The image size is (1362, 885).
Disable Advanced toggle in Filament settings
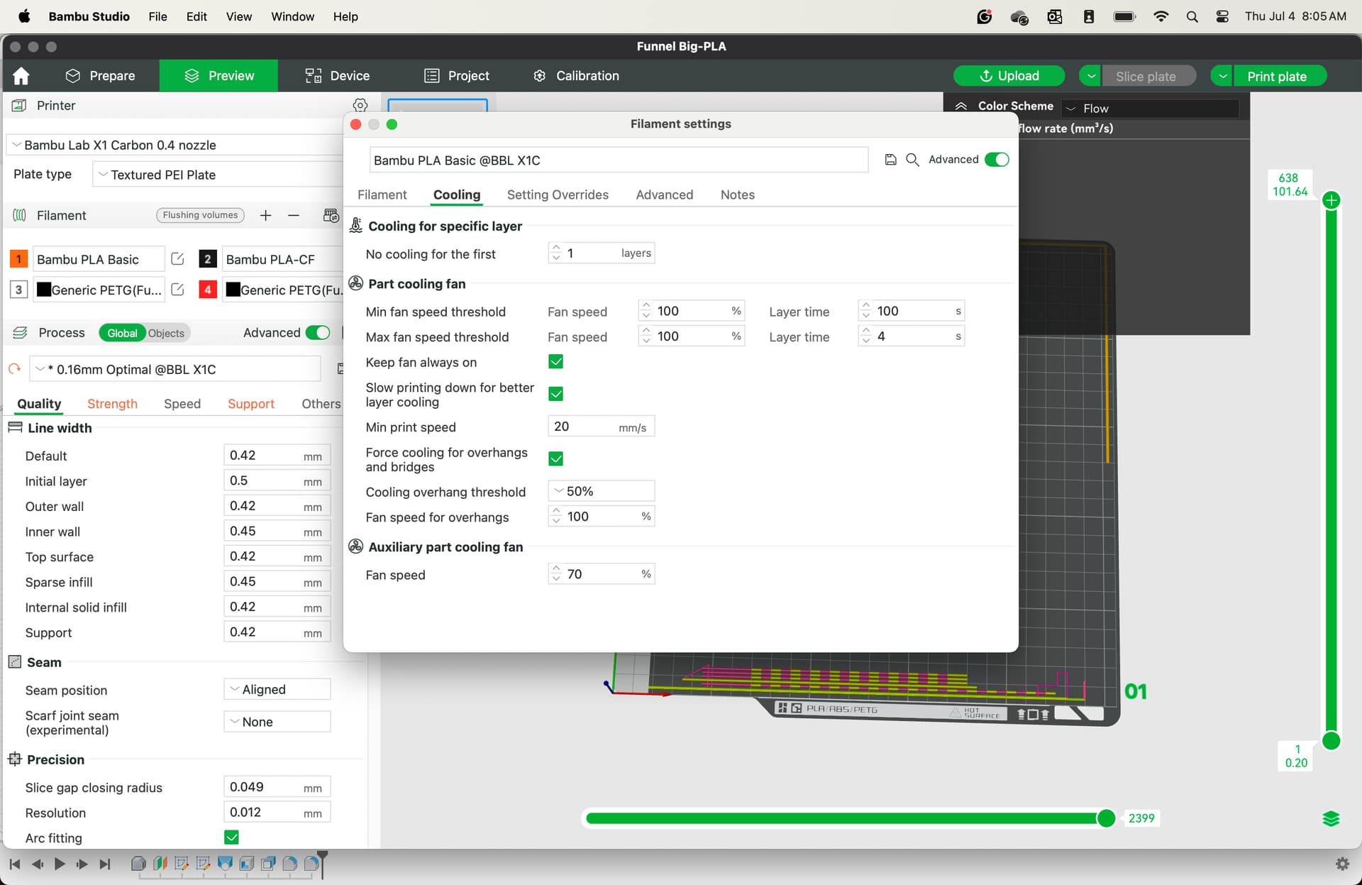997,160
